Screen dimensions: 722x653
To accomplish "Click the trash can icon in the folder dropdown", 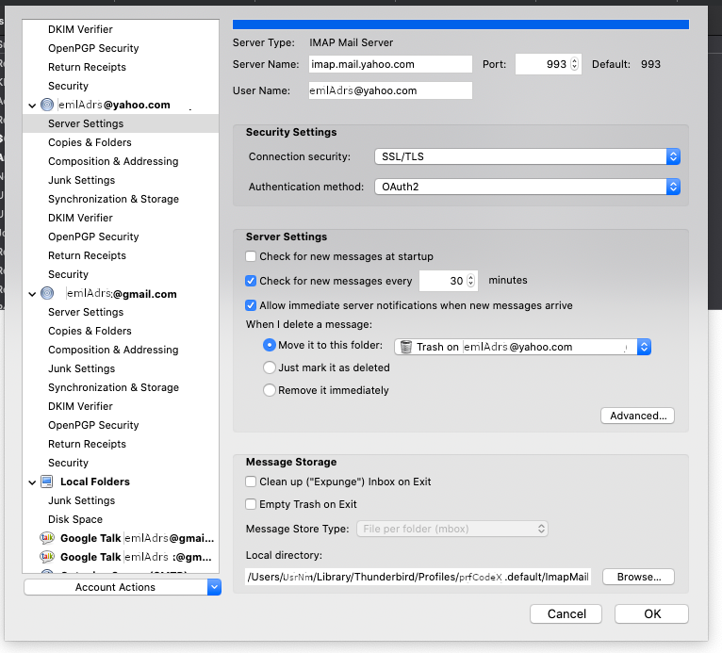I will [405, 347].
